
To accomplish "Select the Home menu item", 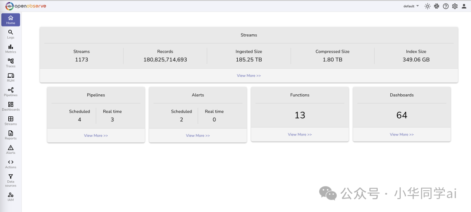I will [10, 20].
